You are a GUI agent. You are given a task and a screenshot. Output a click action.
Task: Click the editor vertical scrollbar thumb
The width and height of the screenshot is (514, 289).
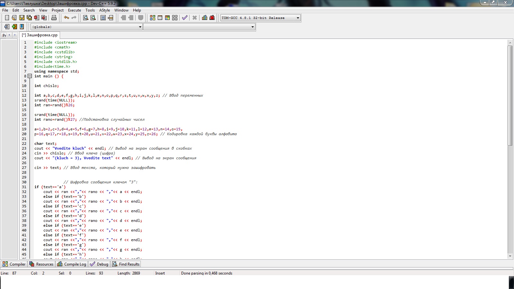[x=510, y=95]
